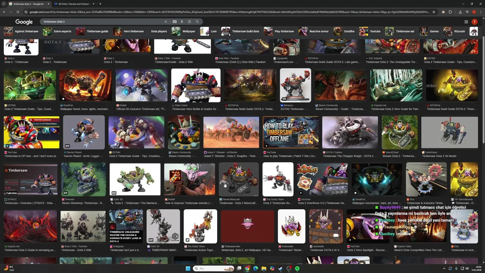The height and width of the screenshot is (273, 485).
Task: Select the Games filter chip
Action: pyautogui.click(x=430, y=31)
